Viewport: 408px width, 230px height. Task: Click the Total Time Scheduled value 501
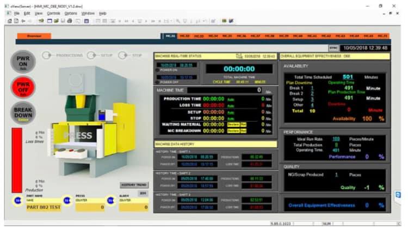348,77
